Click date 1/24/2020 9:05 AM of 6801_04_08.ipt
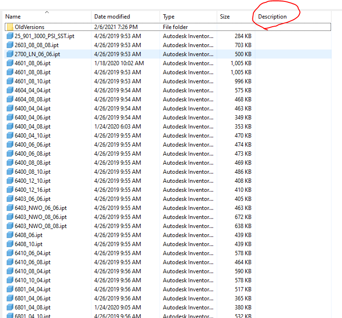The width and height of the screenshot is (342, 318). [118, 308]
